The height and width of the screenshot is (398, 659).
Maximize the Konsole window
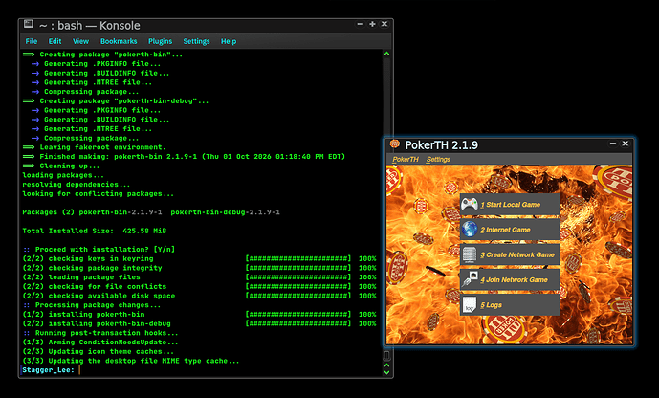pyautogui.click(x=372, y=24)
